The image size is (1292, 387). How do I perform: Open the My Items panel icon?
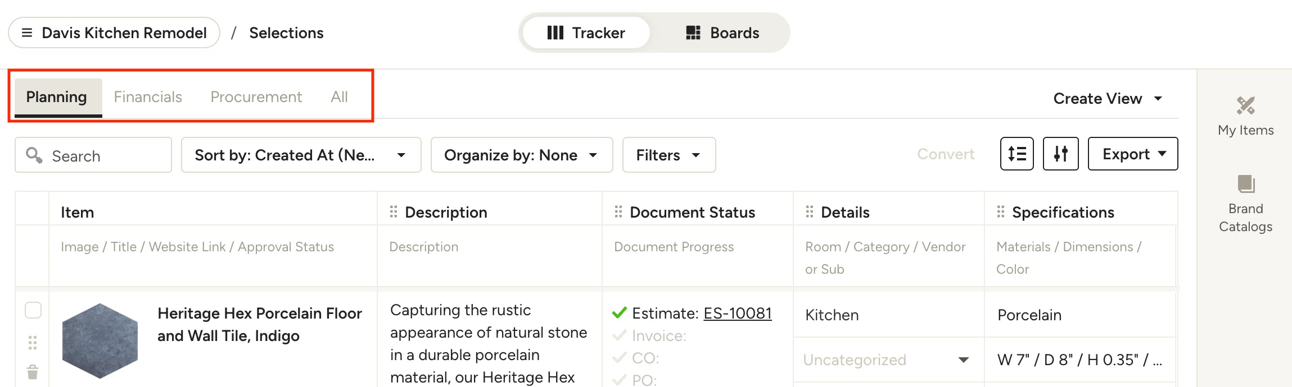pos(1245,105)
